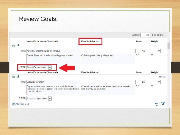The image size is (180, 135).
Task: Click the Review Goals slide title
Action: coord(38,19)
